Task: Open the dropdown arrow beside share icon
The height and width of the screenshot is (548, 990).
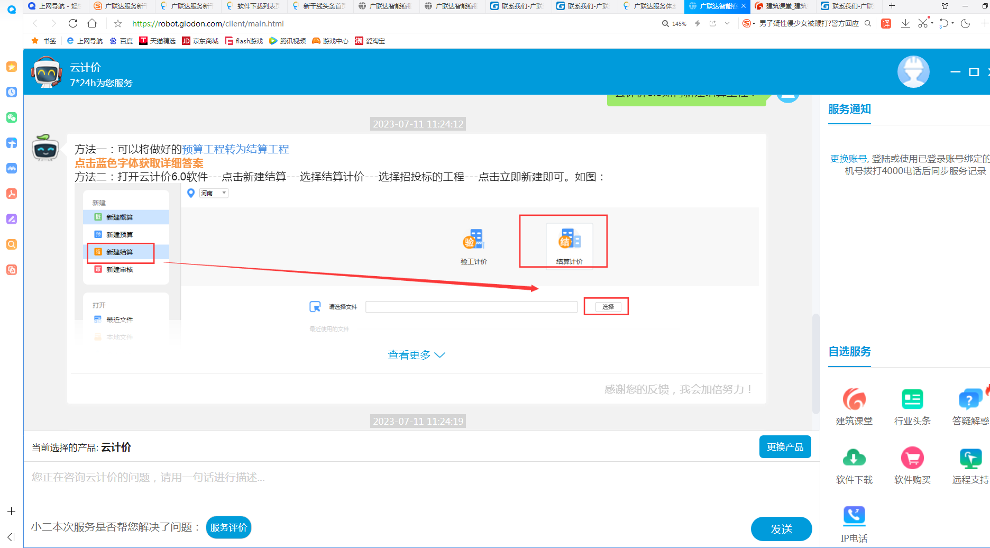Action: tap(727, 23)
